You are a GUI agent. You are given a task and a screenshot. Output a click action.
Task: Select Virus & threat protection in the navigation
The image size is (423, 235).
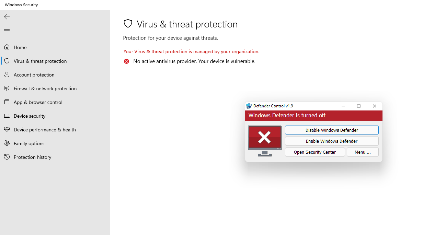[40, 61]
